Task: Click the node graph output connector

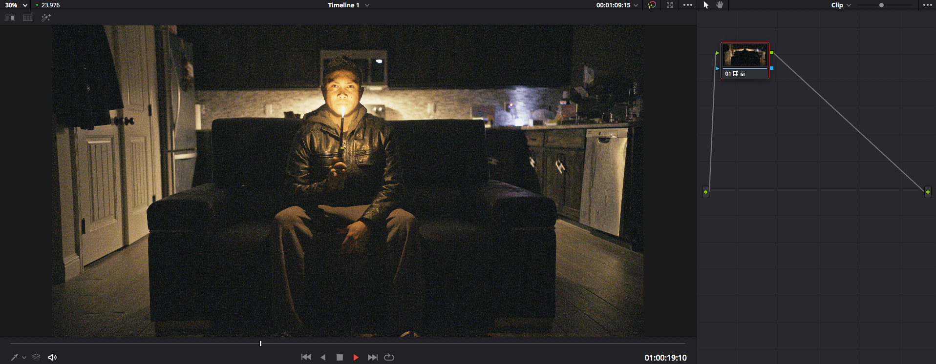Action: (x=928, y=192)
